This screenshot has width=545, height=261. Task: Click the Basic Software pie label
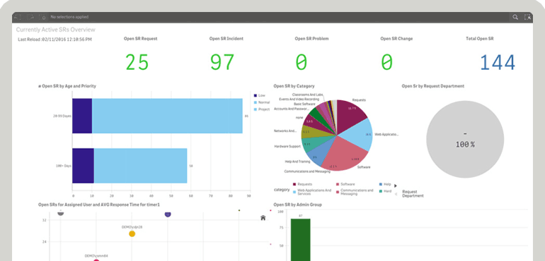(x=304, y=104)
